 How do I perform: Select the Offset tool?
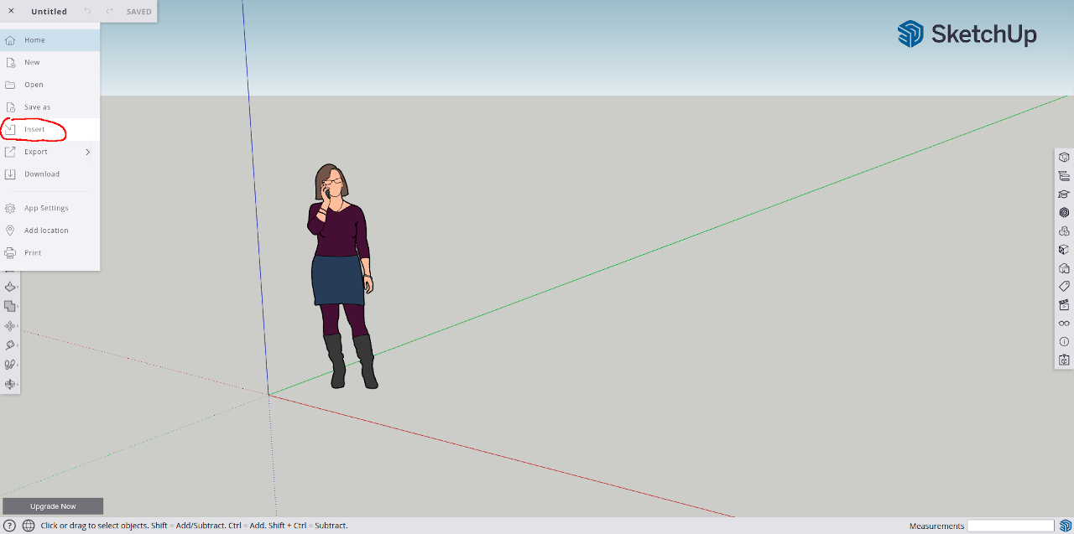(x=11, y=305)
